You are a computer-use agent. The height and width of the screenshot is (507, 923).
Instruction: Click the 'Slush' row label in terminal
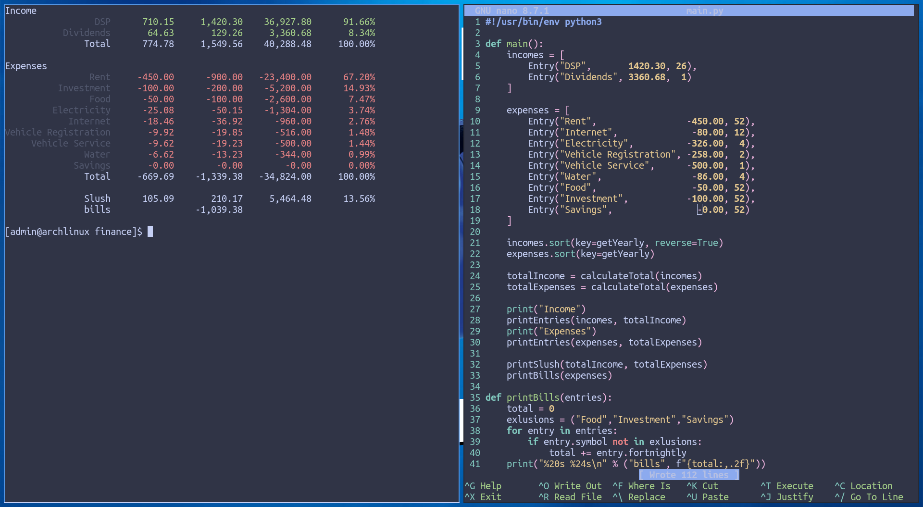(97, 198)
